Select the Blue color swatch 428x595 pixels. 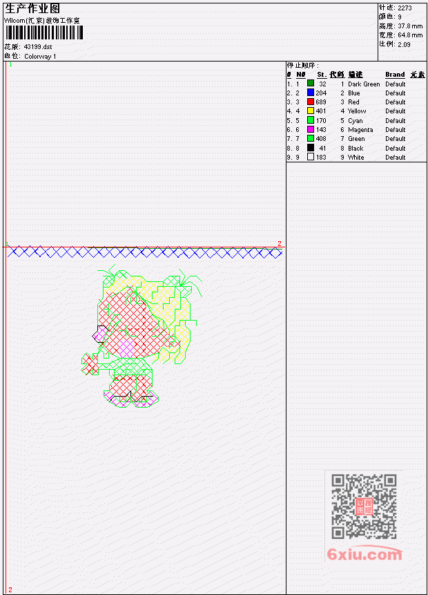(x=311, y=93)
